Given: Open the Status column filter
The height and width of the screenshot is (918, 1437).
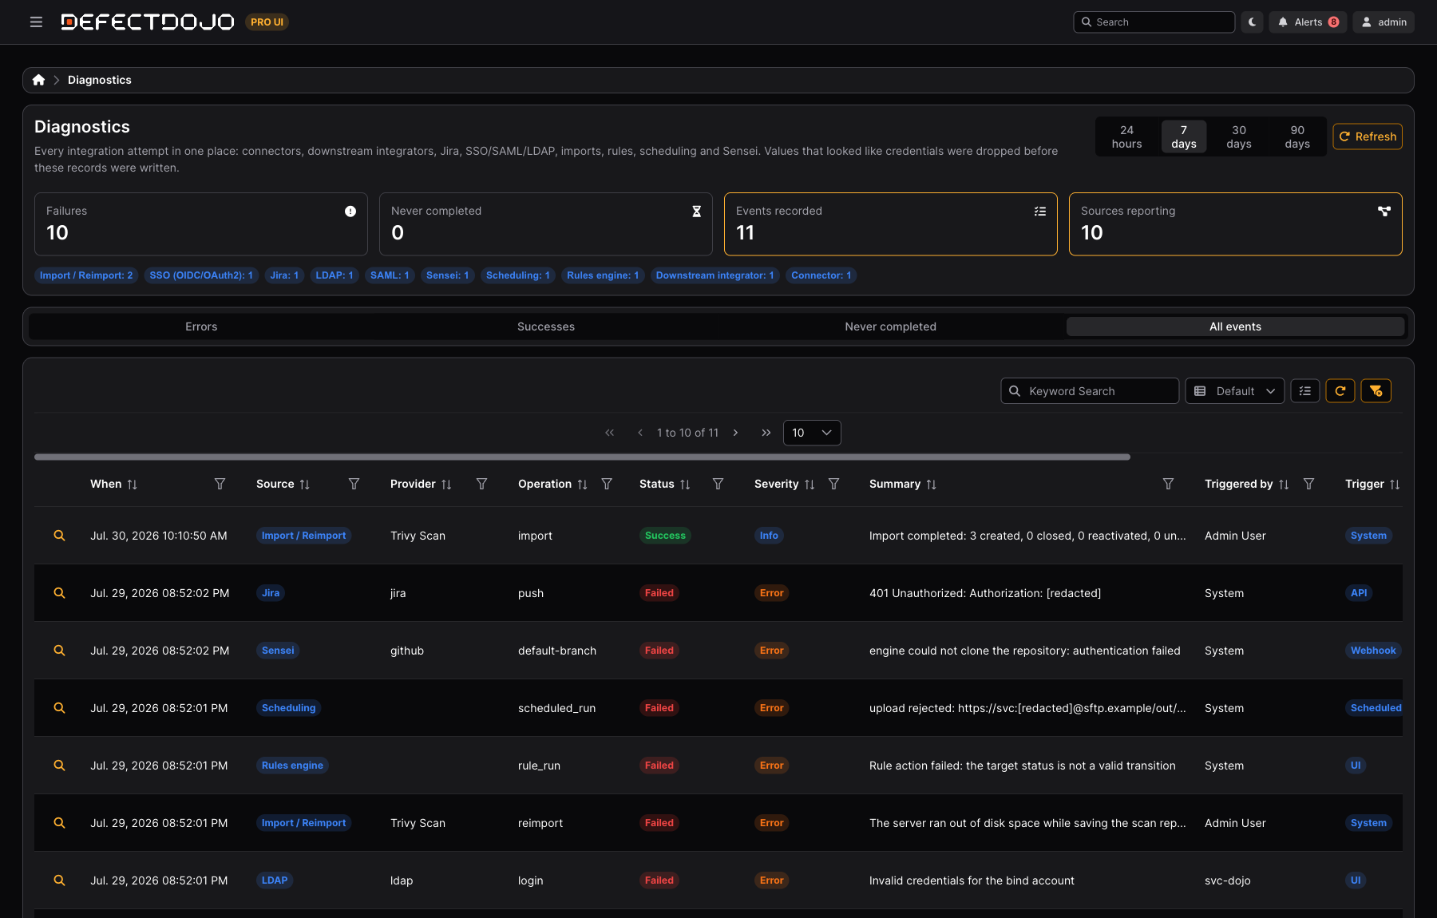Looking at the screenshot, I should coord(718,484).
